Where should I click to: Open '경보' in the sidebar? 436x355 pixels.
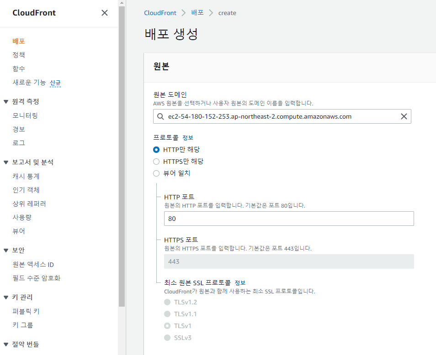pyautogui.click(x=19, y=129)
